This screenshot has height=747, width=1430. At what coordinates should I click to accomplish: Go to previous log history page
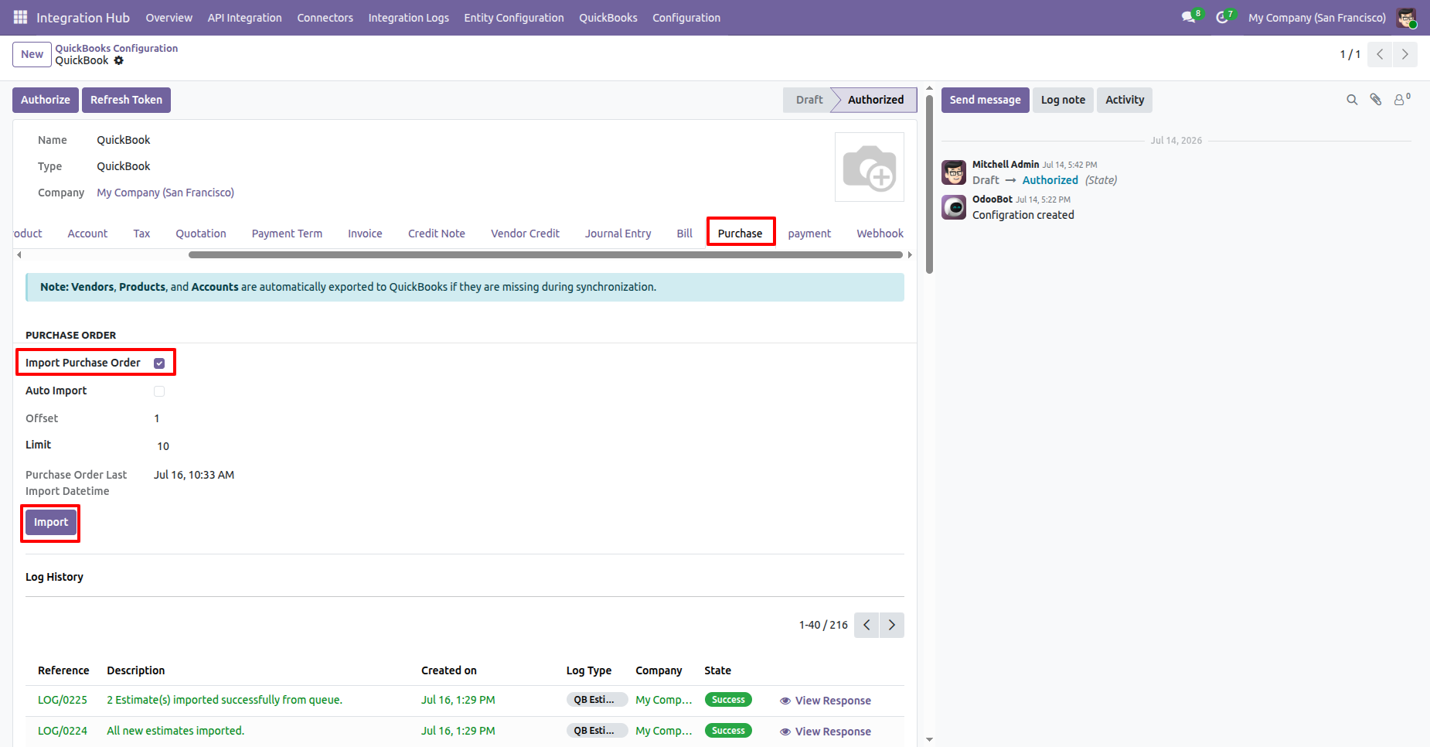tap(867, 625)
